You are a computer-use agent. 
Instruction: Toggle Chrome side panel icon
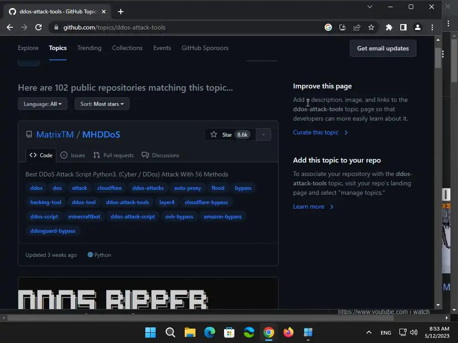point(403,27)
